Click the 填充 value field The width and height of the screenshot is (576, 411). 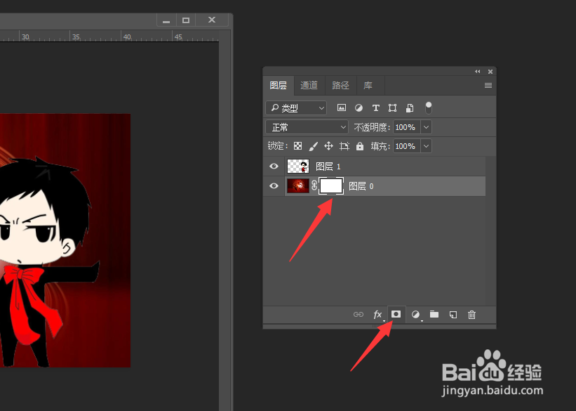(407, 146)
